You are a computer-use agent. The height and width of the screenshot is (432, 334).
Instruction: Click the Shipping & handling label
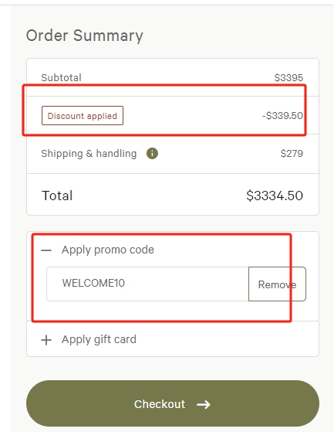pos(89,154)
